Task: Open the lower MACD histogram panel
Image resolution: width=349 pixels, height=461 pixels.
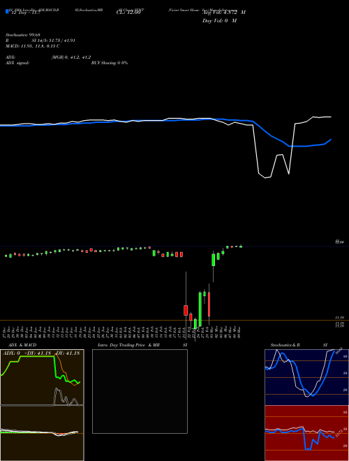Action: click(42, 433)
